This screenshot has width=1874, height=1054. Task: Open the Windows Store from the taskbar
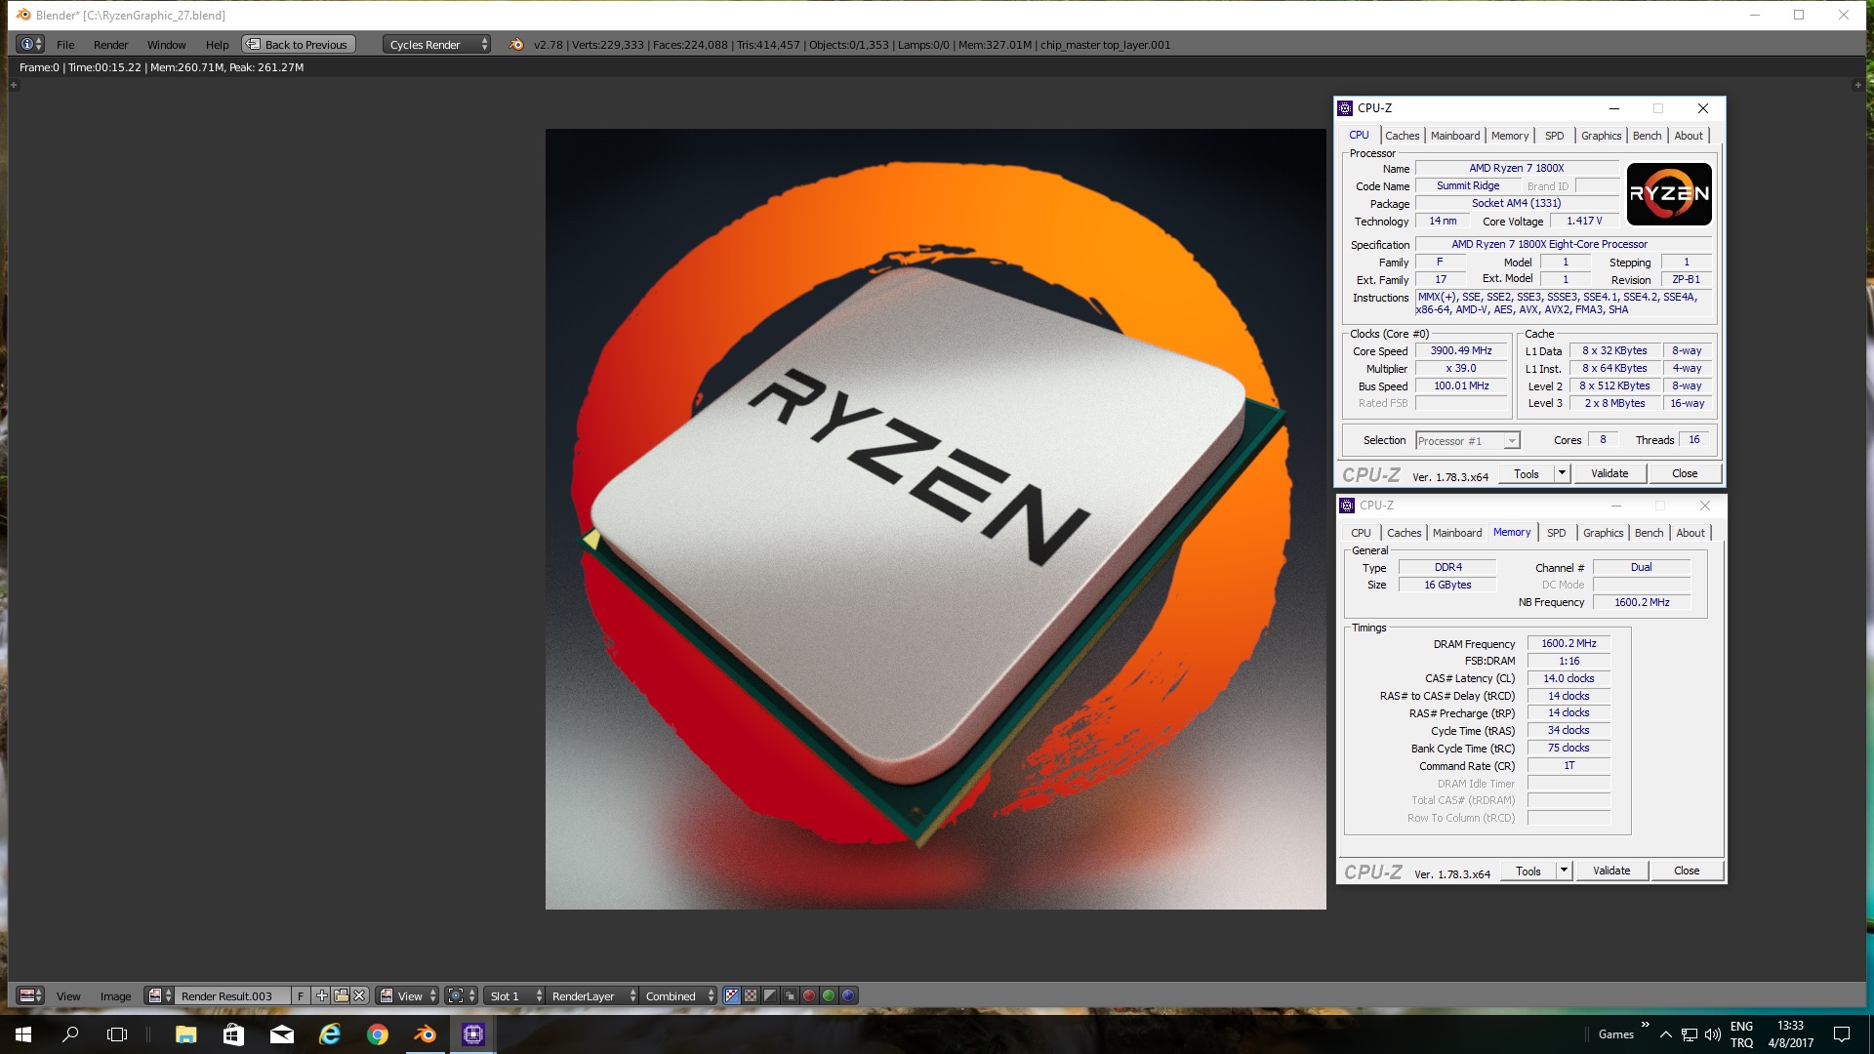click(x=233, y=1034)
